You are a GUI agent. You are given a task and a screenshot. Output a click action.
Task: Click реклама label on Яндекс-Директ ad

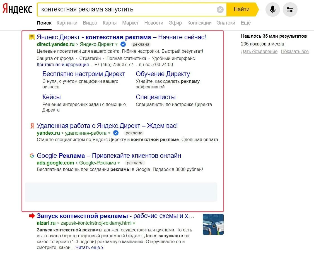(141, 44)
